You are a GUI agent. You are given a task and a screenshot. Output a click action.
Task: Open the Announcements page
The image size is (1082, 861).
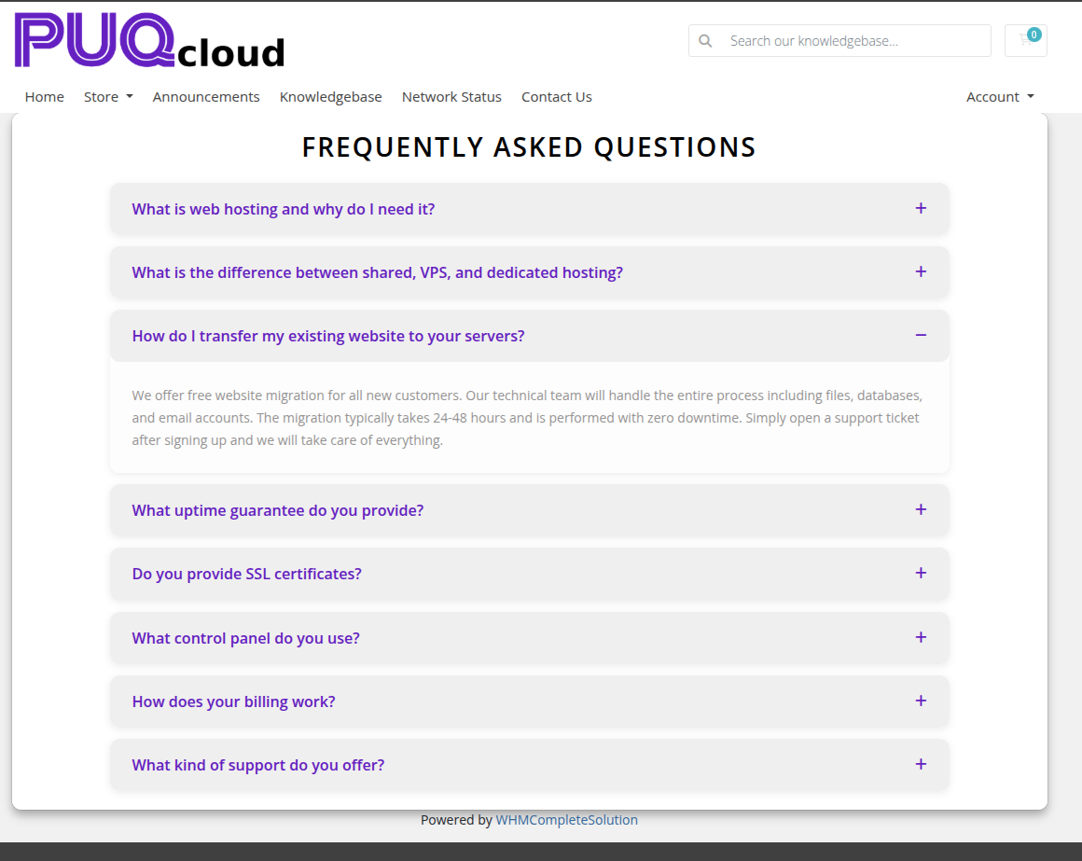(x=206, y=97)
